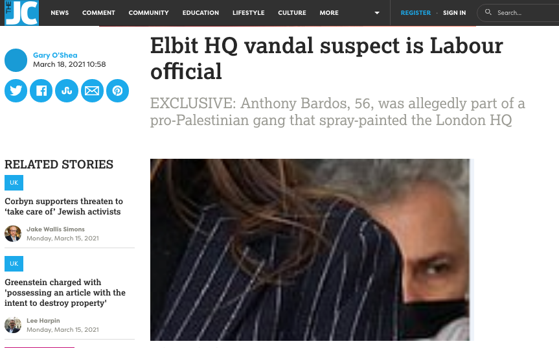Click the Register link
Screen dimensions: 559x348
415,13
